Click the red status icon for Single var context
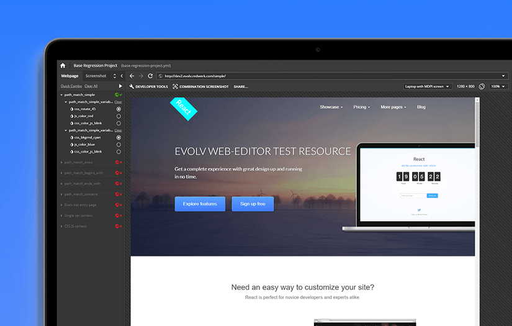 click(118, 215)
